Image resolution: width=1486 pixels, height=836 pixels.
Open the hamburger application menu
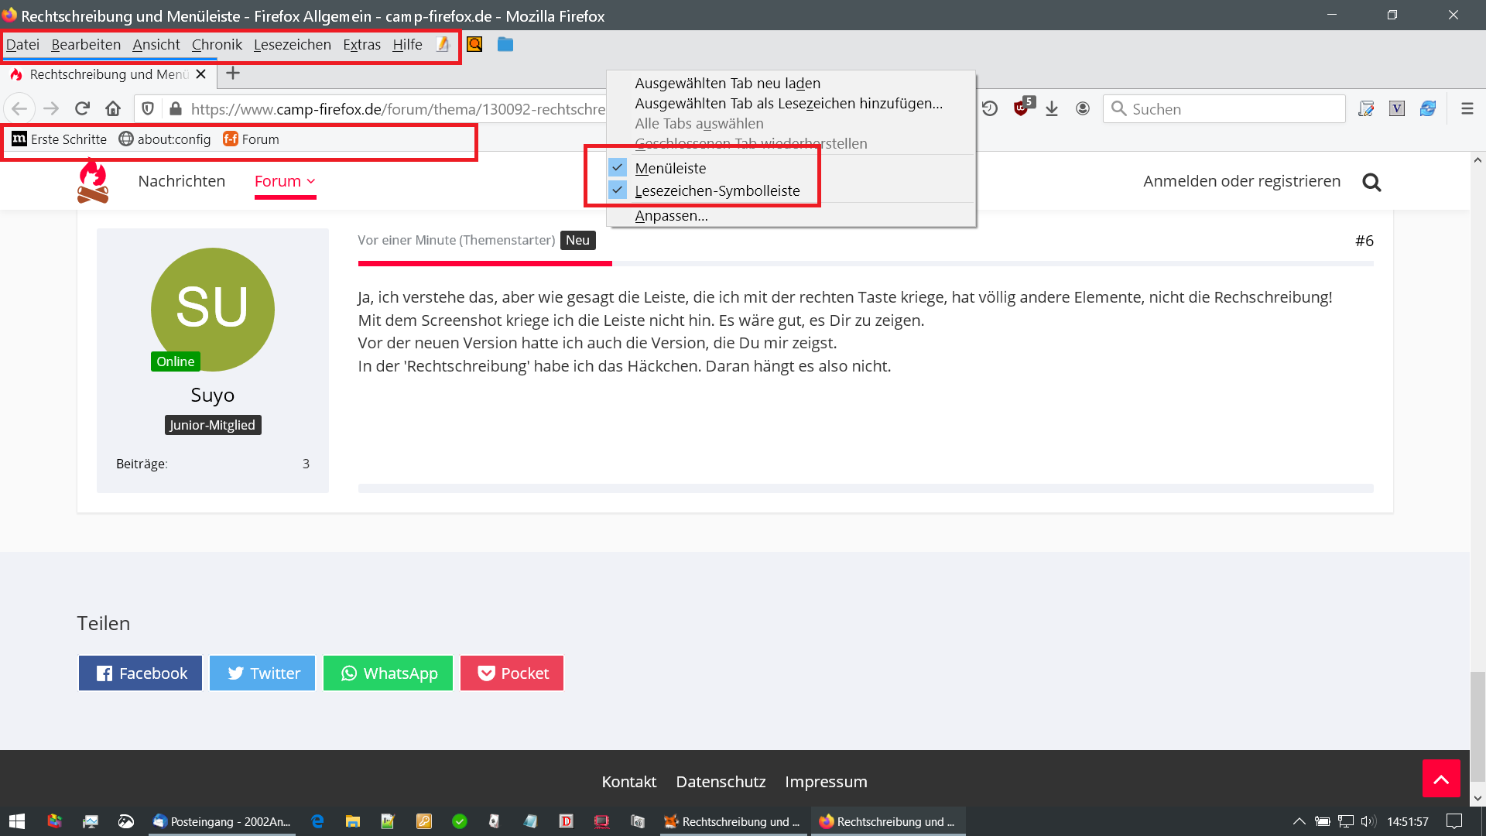(1467, 109)
